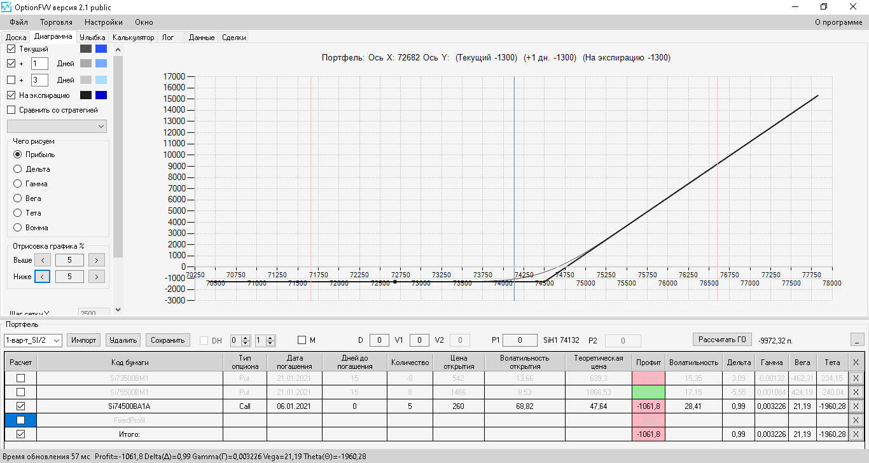Remove the Si73500BM1 row with its X button

[x=856, y=378]
